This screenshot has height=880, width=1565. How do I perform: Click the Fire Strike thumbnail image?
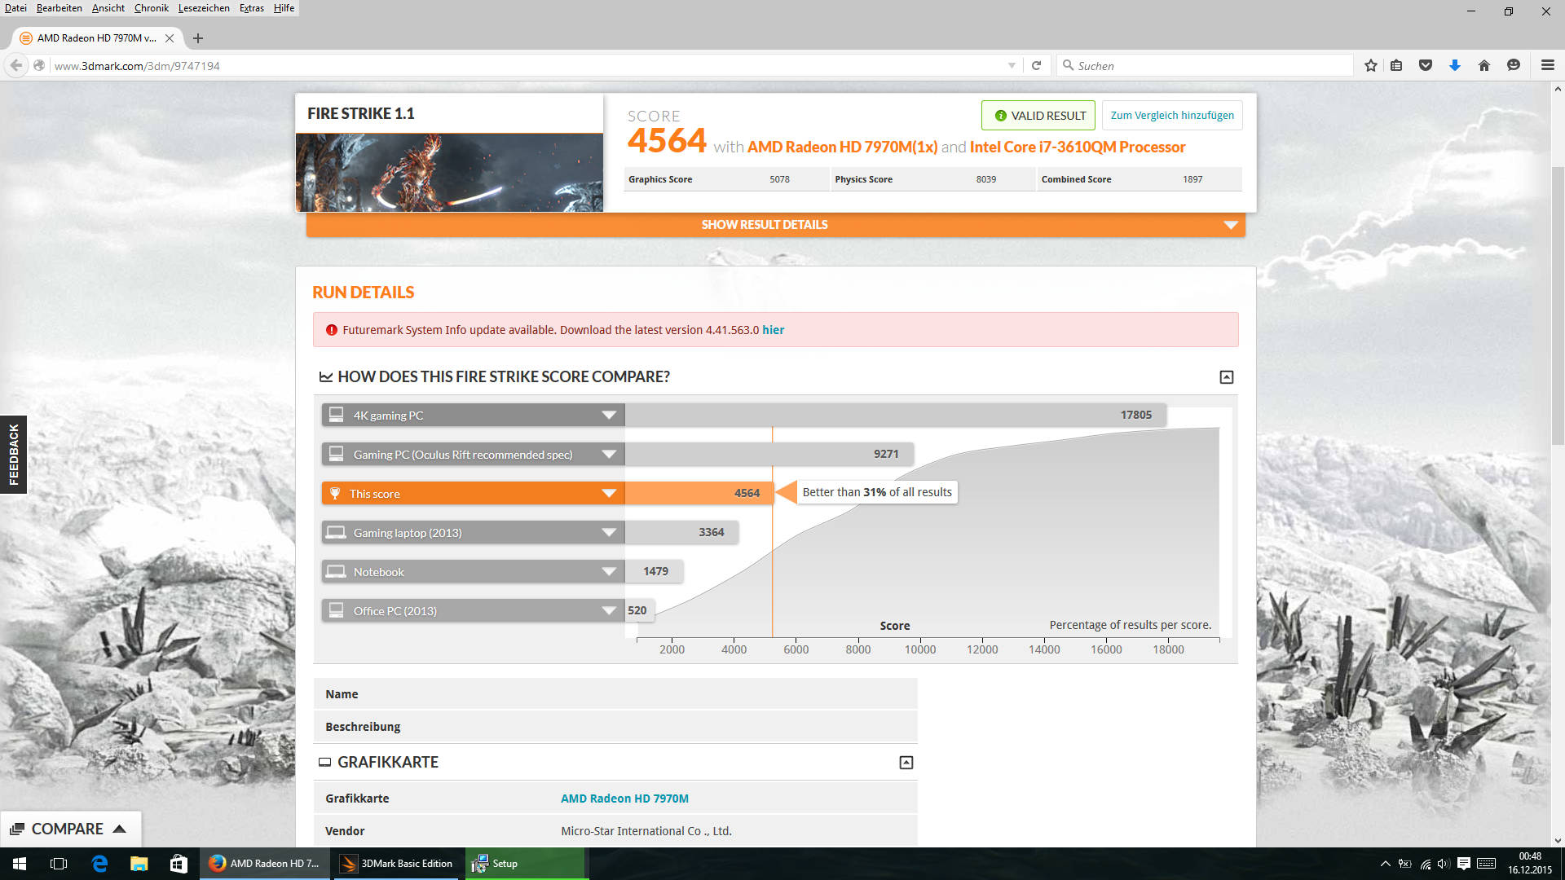click(449, 172)
